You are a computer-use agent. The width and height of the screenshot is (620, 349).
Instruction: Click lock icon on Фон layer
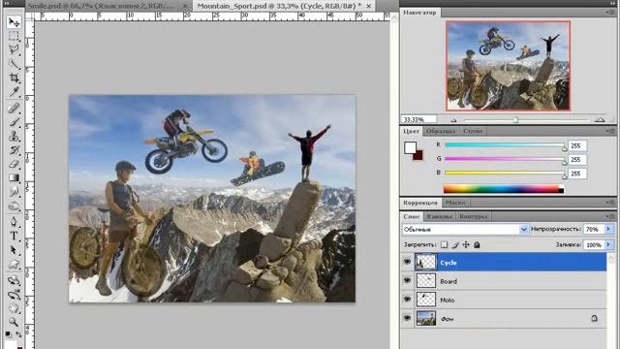[594, 318]
